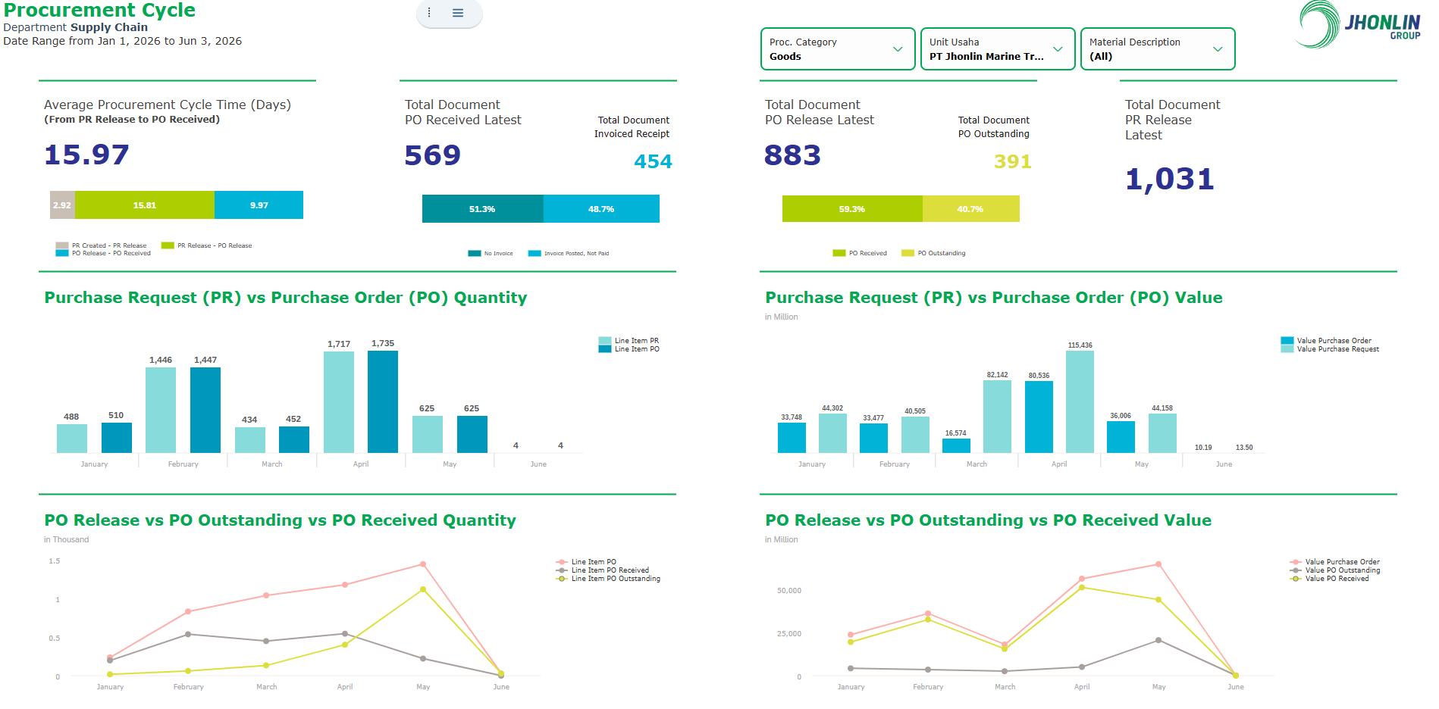The height and width of the screenshot is (709, 1439).
Task: Click the 51.3% No Invoice bar
Action: pyautogui.click(x=482, y=209)
